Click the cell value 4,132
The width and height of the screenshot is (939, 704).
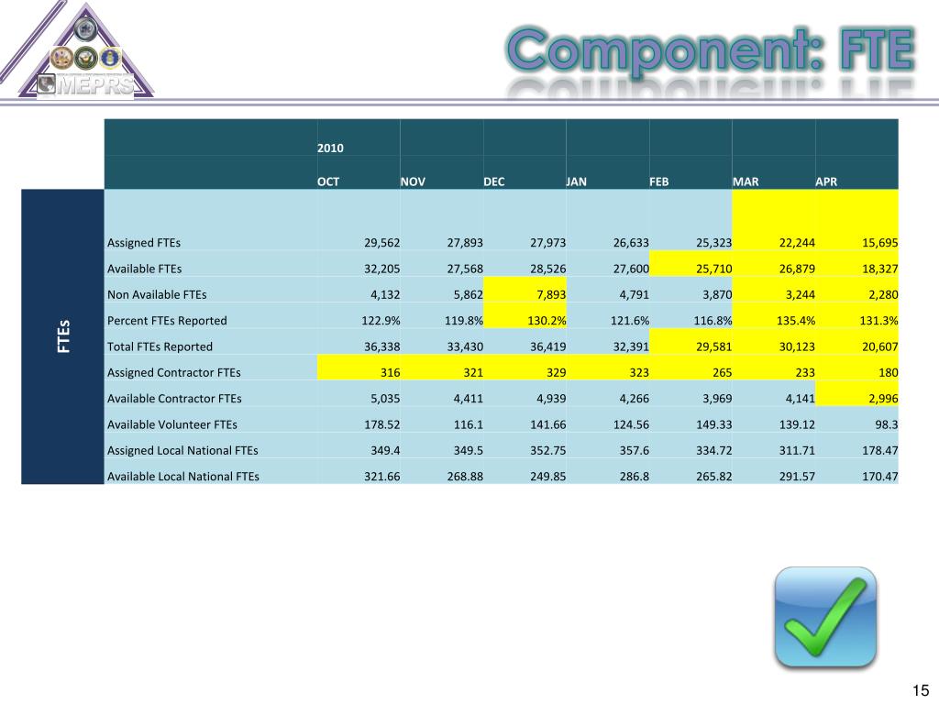[x=385, y=294]
